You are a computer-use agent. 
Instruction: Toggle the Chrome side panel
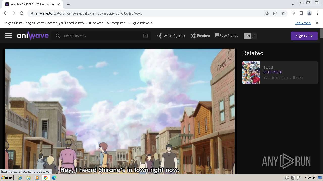(x=301, y=13)
